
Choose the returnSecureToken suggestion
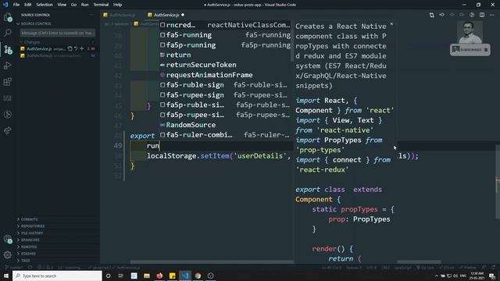(225, 65)
